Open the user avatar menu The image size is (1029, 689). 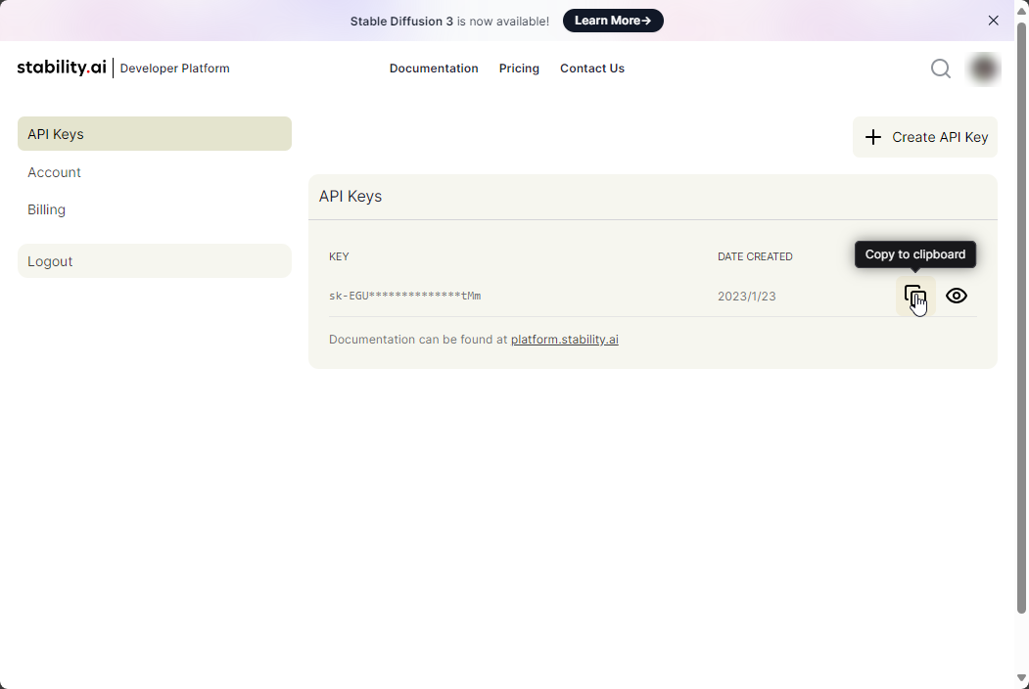click(984, 69)
